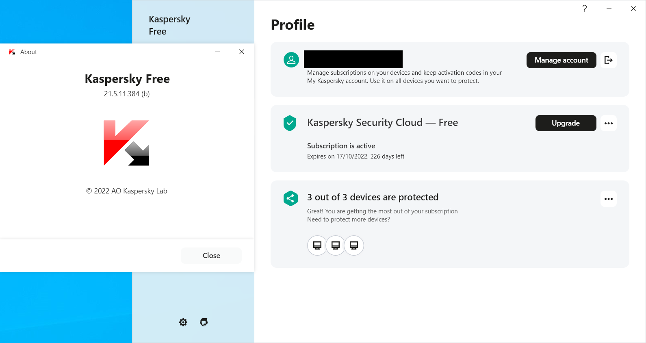Click the Manage account button
Image resolution: width=646 pixels, height=343 pixels.
tap(561, 60)
